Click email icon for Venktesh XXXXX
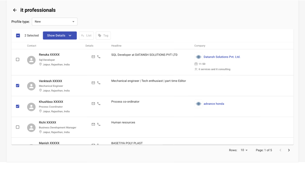 (x=93, y=83)
